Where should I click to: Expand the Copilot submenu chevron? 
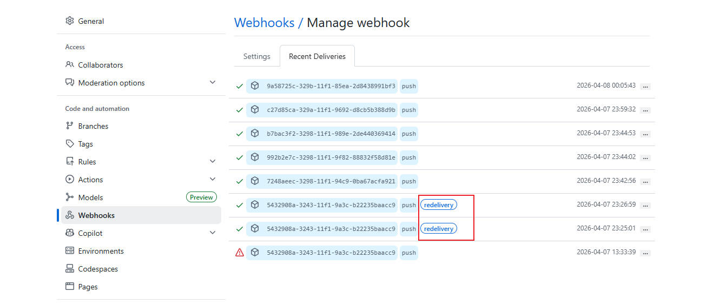pyautogui.click(x=213, y=233)
